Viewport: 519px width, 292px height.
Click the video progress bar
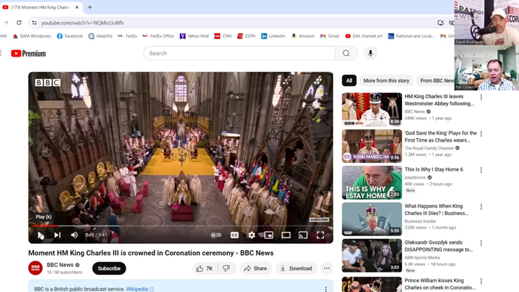[180, 226]
